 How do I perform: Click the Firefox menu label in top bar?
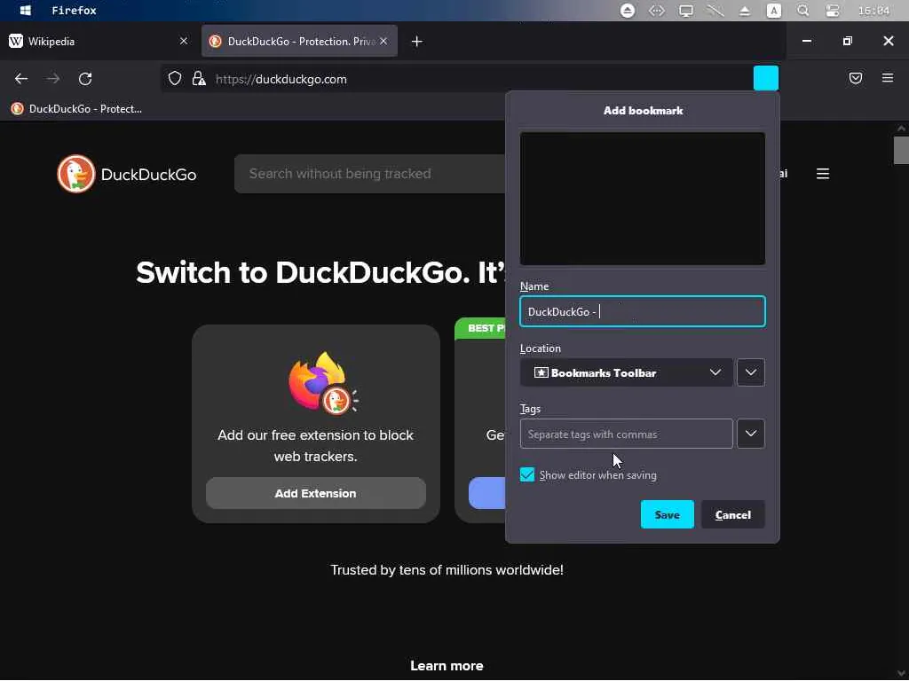click(x=75, y=11)
